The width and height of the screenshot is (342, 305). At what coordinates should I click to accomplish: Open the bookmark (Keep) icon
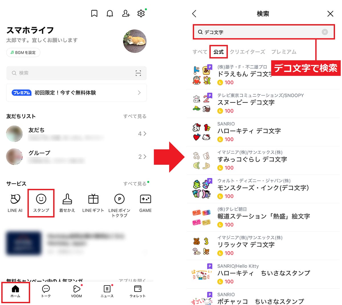tap(94, 13)
